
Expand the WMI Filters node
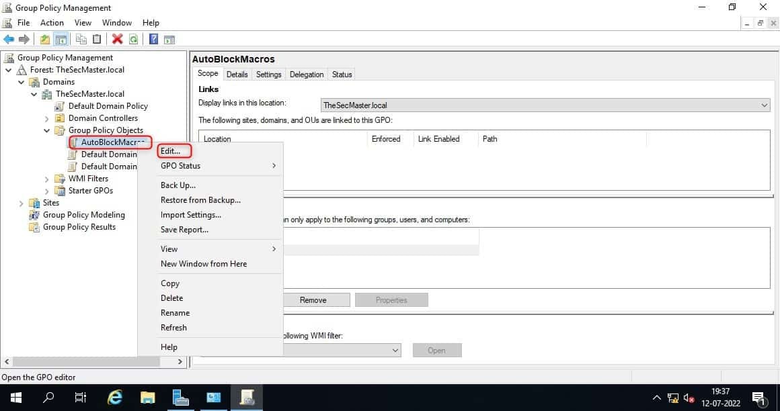pyautogui.click(x=47, y=179)
